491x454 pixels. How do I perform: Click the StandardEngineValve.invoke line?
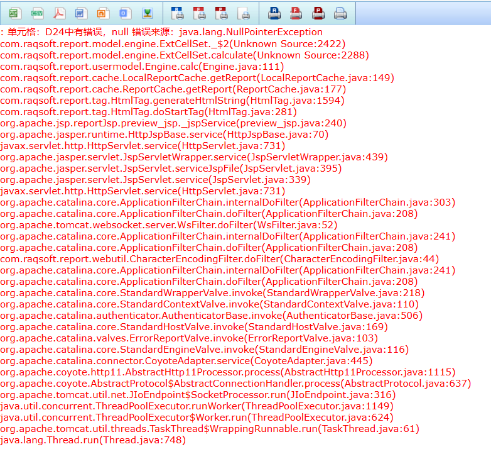(x=205, y=349)
